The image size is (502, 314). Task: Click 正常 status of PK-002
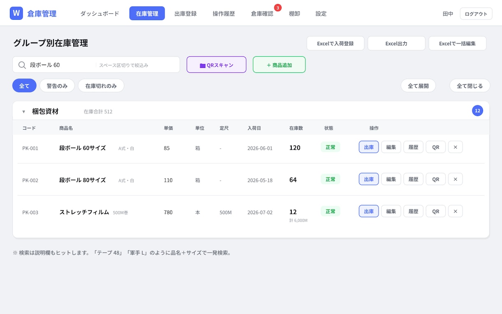pos(330,179)
